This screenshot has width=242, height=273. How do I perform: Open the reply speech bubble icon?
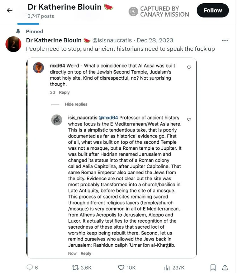29,267
